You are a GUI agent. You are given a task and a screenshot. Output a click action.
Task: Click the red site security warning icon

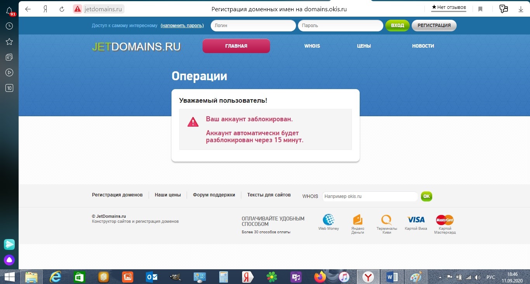click(78, 9)
